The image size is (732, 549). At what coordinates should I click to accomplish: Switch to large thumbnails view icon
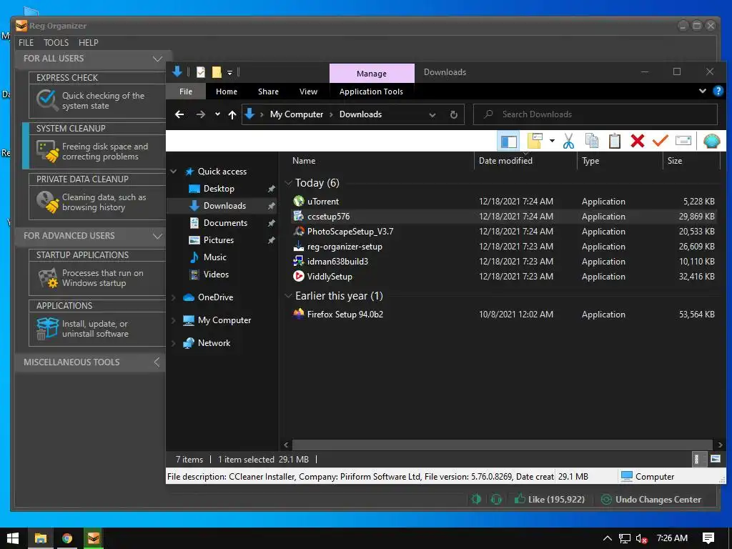pos(715,460)
